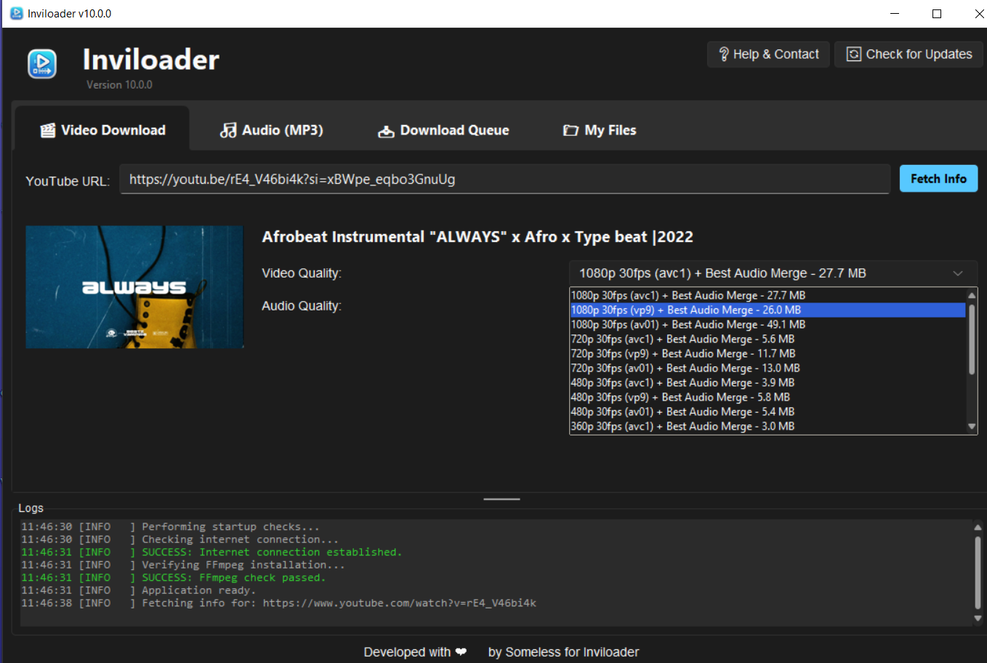
Task: Click the quality list scrollbar thumb
Action: click(972, 339)
